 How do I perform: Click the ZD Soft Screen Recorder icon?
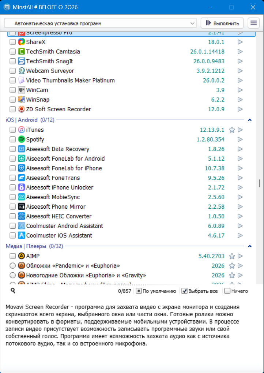21,109
